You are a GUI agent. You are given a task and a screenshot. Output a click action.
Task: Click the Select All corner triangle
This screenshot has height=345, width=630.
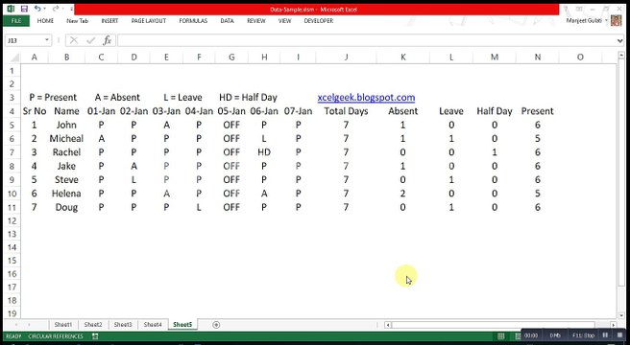pos(14,57)
